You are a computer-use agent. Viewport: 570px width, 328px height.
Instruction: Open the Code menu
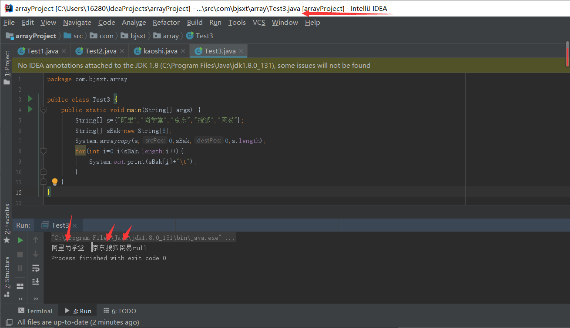[x=107, y=23]
